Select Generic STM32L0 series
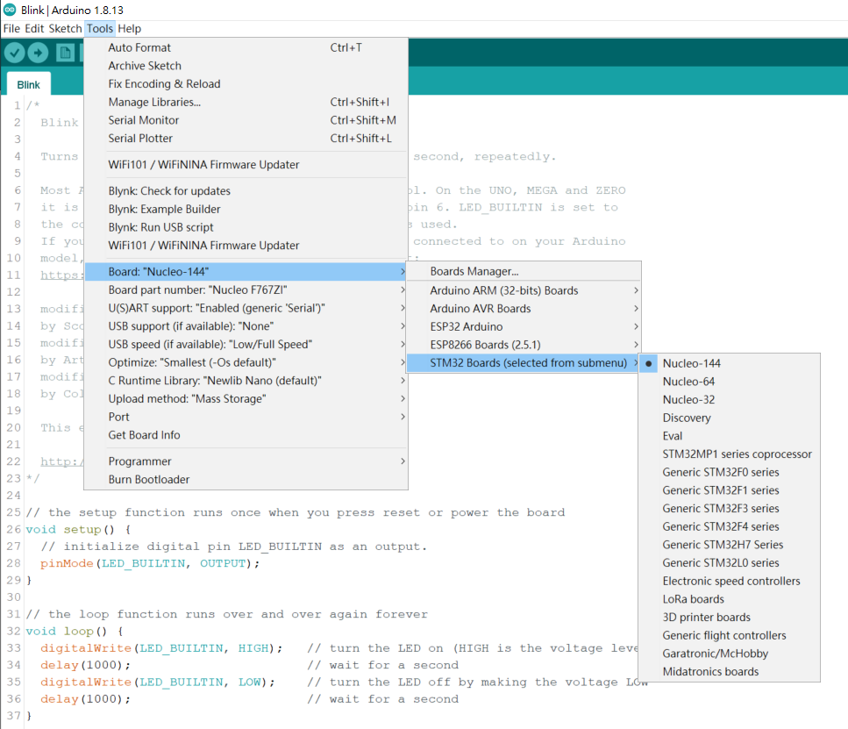Screen dimensions: 848x729 729,563
